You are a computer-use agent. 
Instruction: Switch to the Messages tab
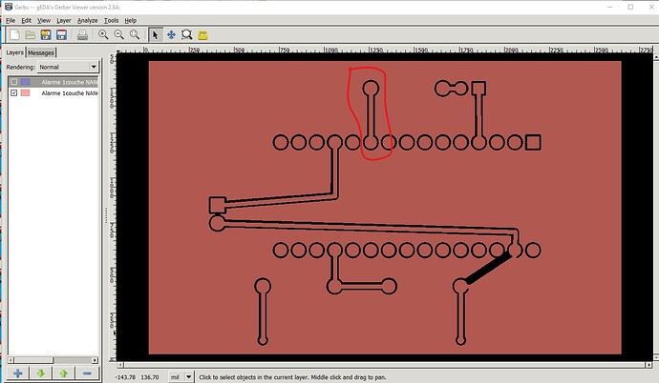(41, 52)
